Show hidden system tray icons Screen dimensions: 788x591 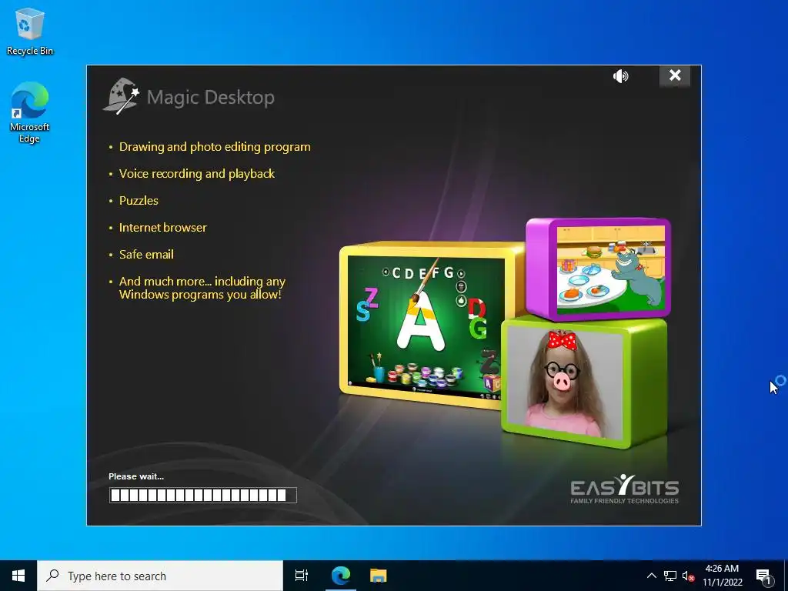click(x=651, y=576)
